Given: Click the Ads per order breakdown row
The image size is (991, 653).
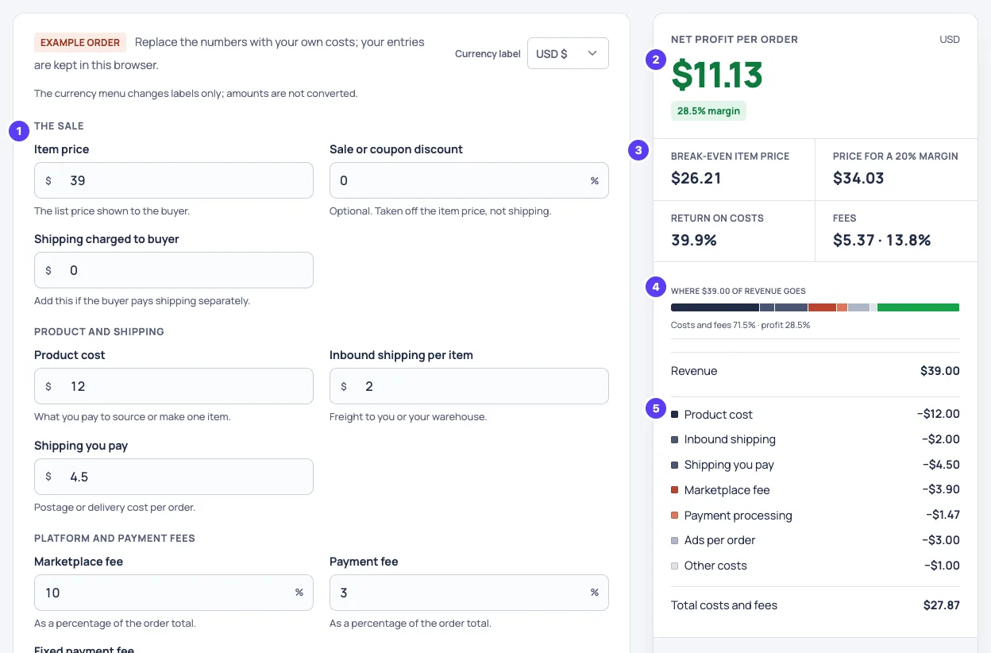Looking at the screenshot, I should (x=816, y=540).
